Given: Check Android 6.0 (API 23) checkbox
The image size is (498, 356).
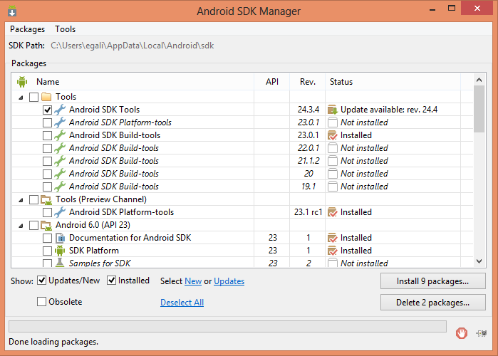Looking at the screenshot, I should point(33,225).
